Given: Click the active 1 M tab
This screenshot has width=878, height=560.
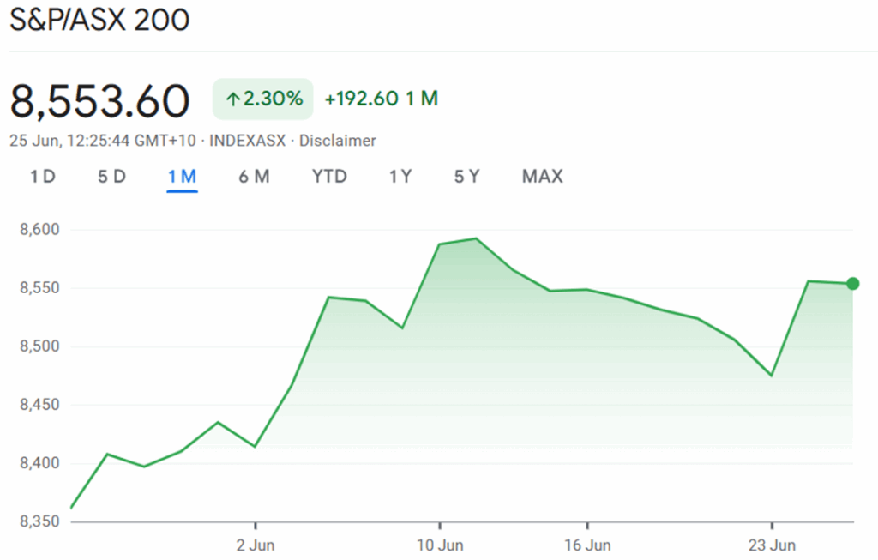Looking at the screenshot, I should (182, 177).
